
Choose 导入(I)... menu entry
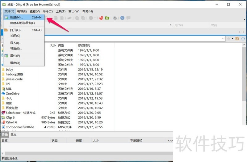24,43
